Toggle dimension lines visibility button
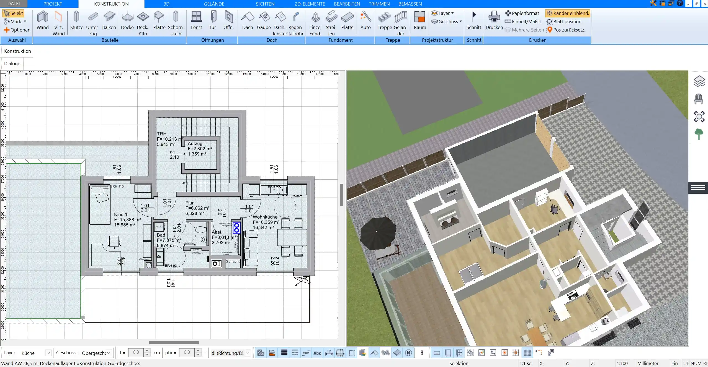 [329, 353]
